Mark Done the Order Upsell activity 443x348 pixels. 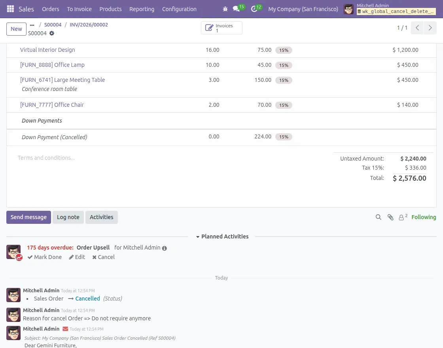[45, 257]
